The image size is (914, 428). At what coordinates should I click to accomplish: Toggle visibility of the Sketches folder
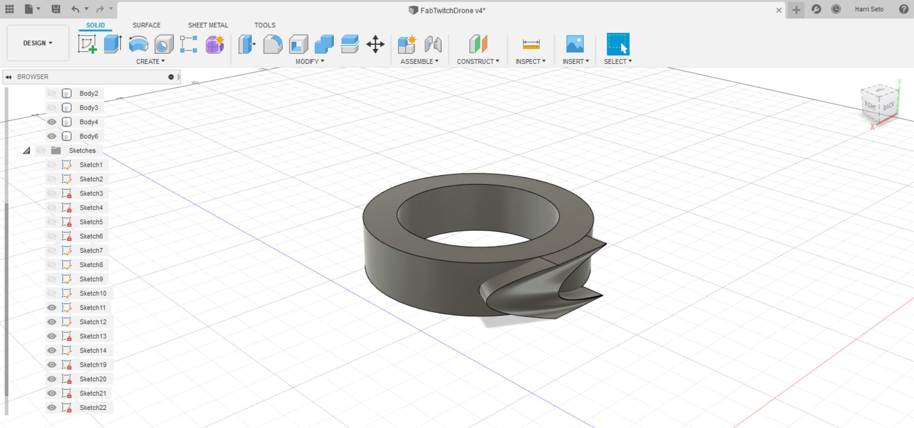click(41, 150)
